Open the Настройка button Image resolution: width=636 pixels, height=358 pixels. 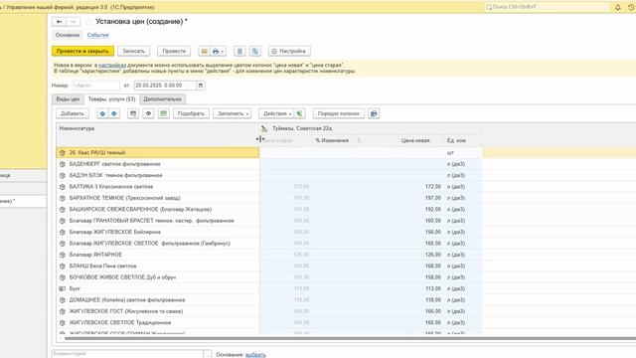click(x=289, y=51)
